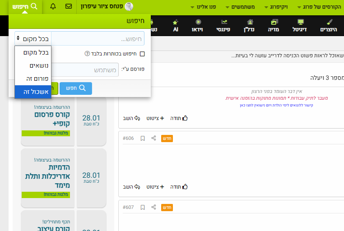Open the פנחס ציור עיפרון username link
The image size is (344, 231).
[102, 6]
